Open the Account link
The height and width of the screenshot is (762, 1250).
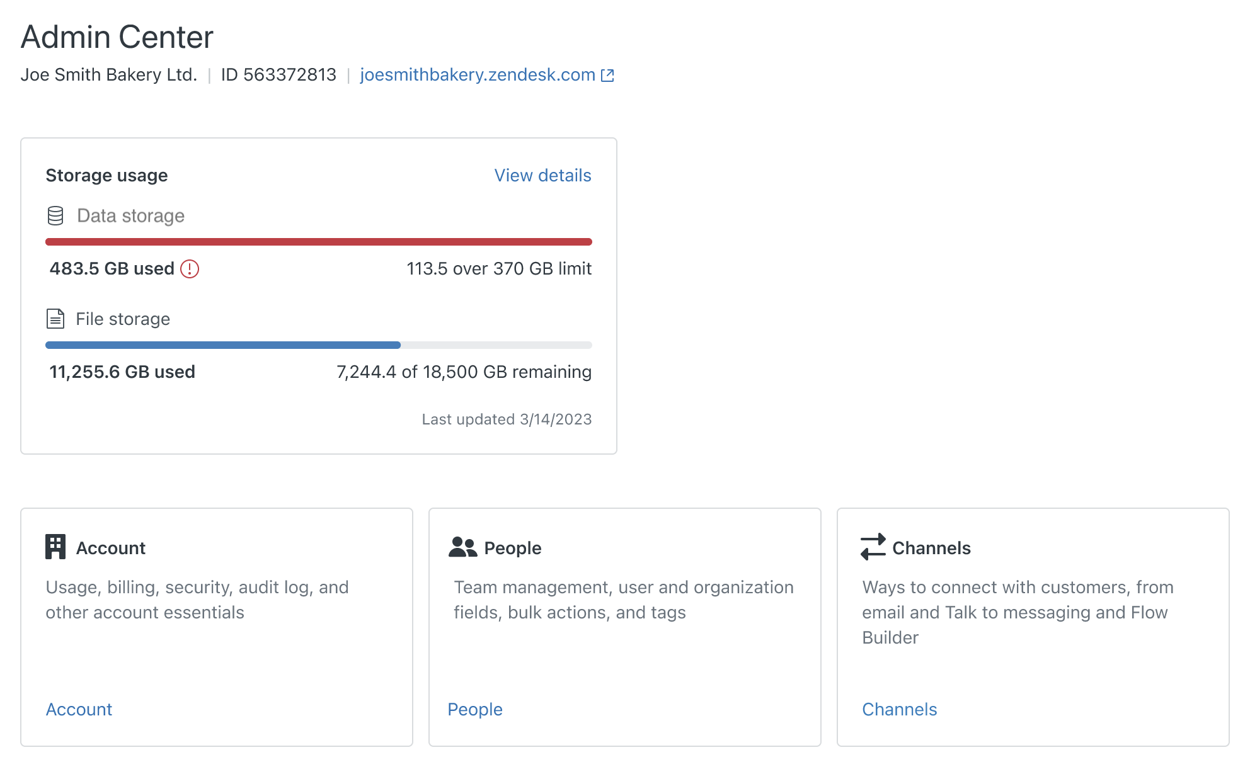[x=78, y=709]
